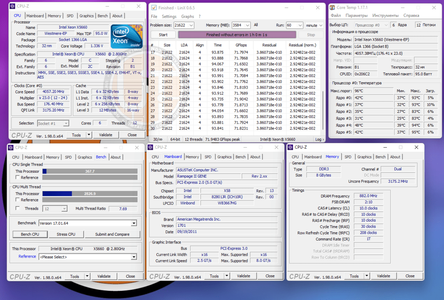Image resolution: width=444 pixels, height=300 pixels.
Task: Click Validate in the CPU-Z Mainboard window
Action: [244, 276]
